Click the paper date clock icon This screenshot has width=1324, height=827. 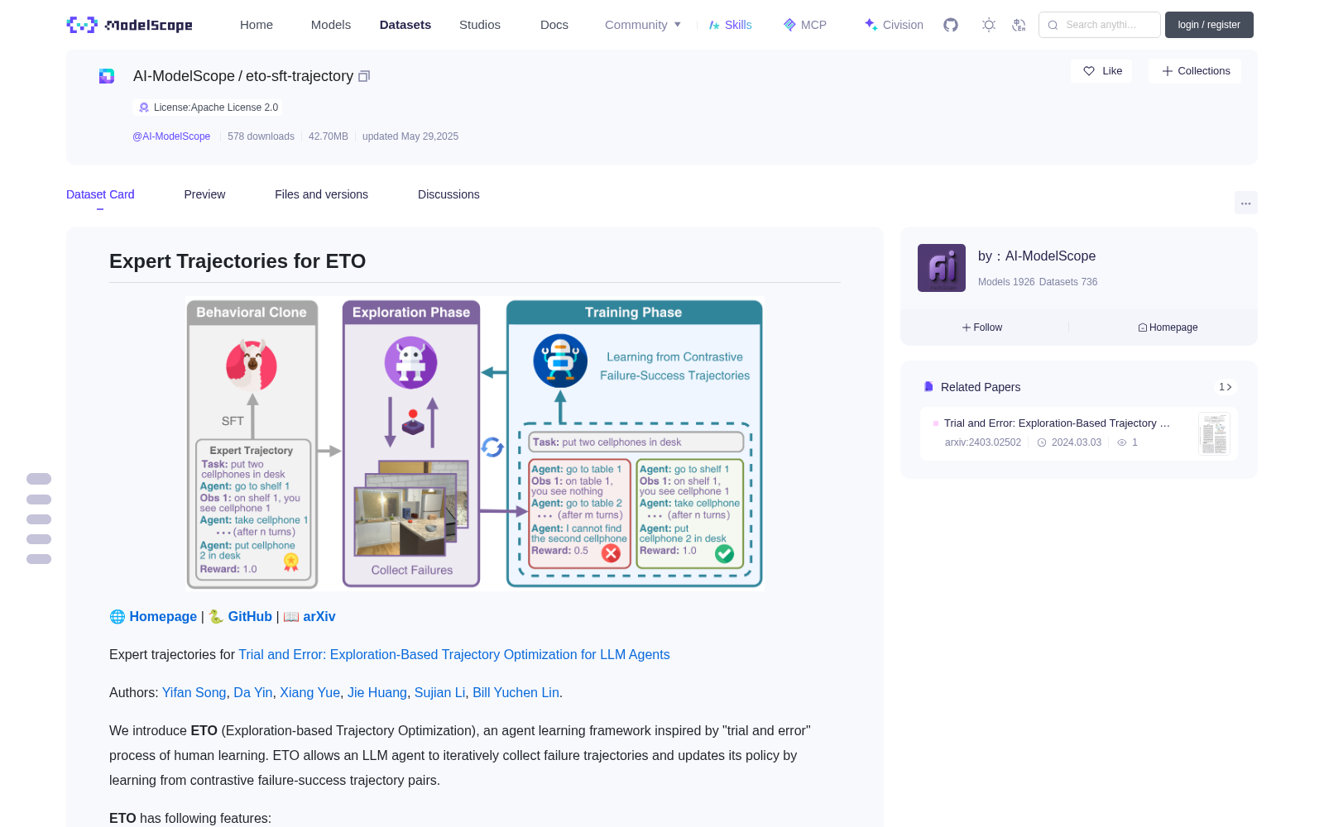[x=1042, y=442]
